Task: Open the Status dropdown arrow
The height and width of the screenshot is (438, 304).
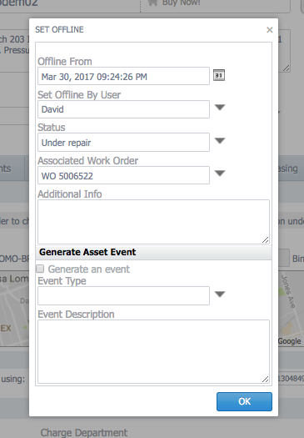Action: pos(220,141)
